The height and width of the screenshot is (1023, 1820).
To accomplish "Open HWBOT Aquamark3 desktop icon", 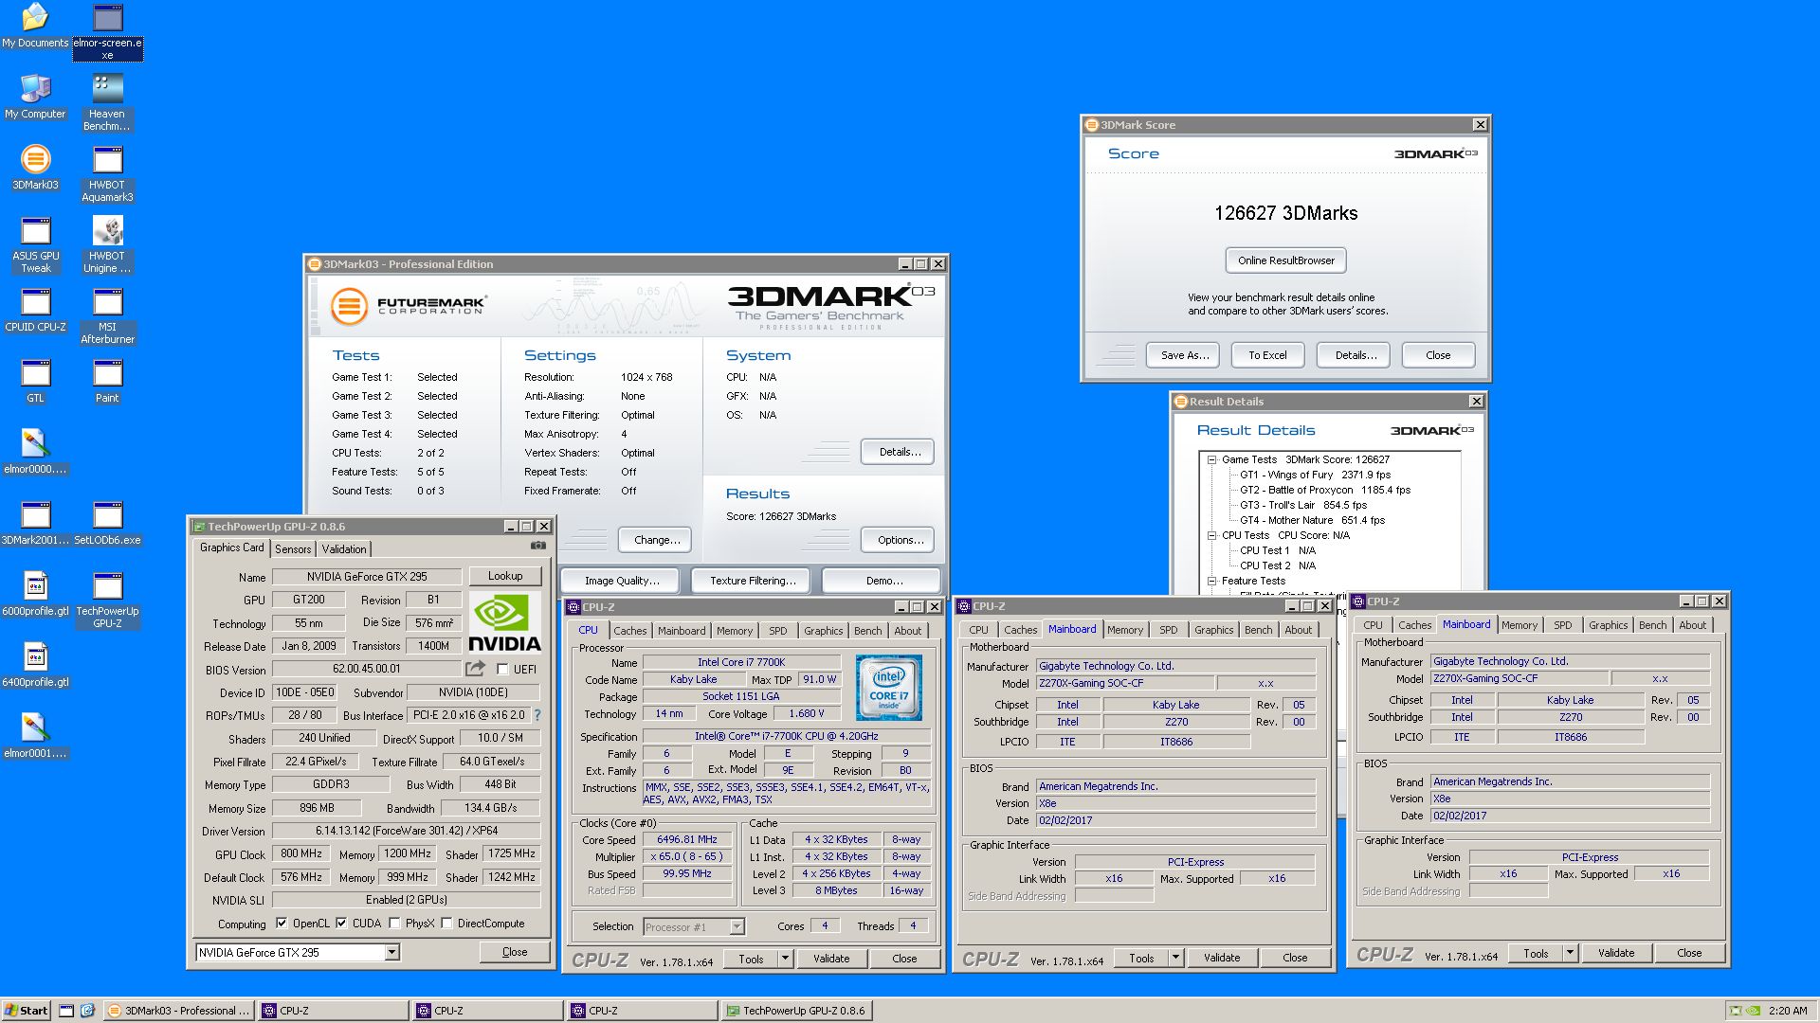I will click(107, 173).
